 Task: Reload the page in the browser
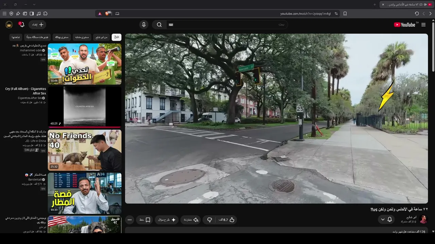417,14
